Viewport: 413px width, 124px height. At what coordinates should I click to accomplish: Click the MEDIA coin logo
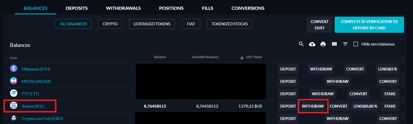click(x=14, y=81)
